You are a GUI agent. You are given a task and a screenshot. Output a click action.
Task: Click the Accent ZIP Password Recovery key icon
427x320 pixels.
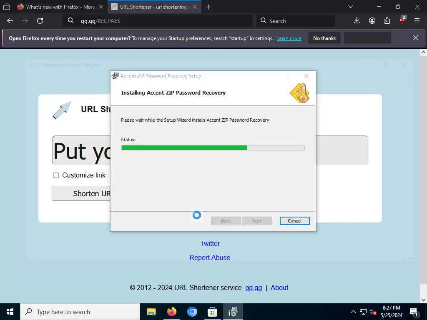tap(299, 93)
